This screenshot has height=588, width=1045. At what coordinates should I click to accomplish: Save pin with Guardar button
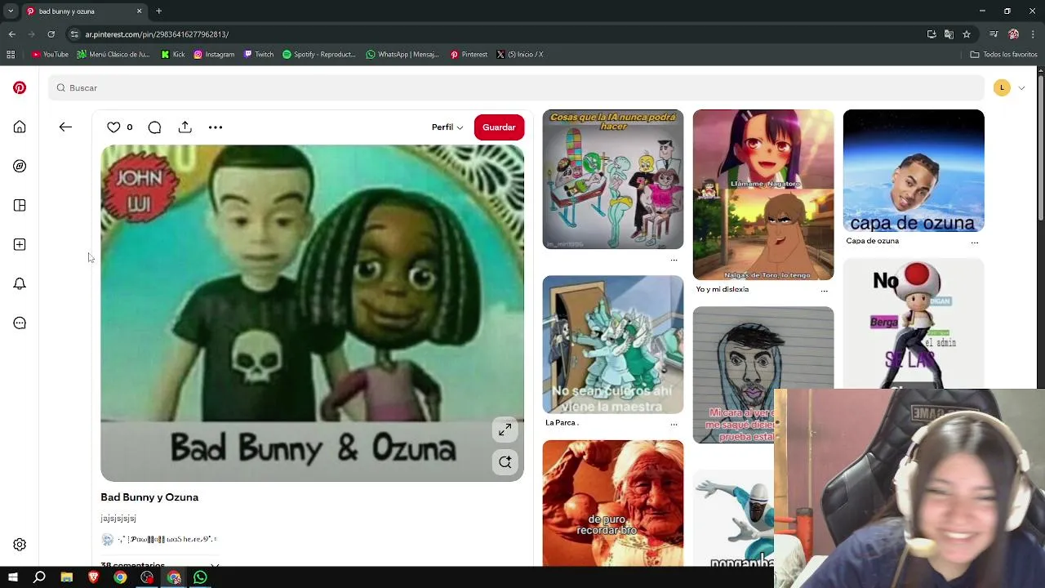pyautogui.click(x=499, y=127)
